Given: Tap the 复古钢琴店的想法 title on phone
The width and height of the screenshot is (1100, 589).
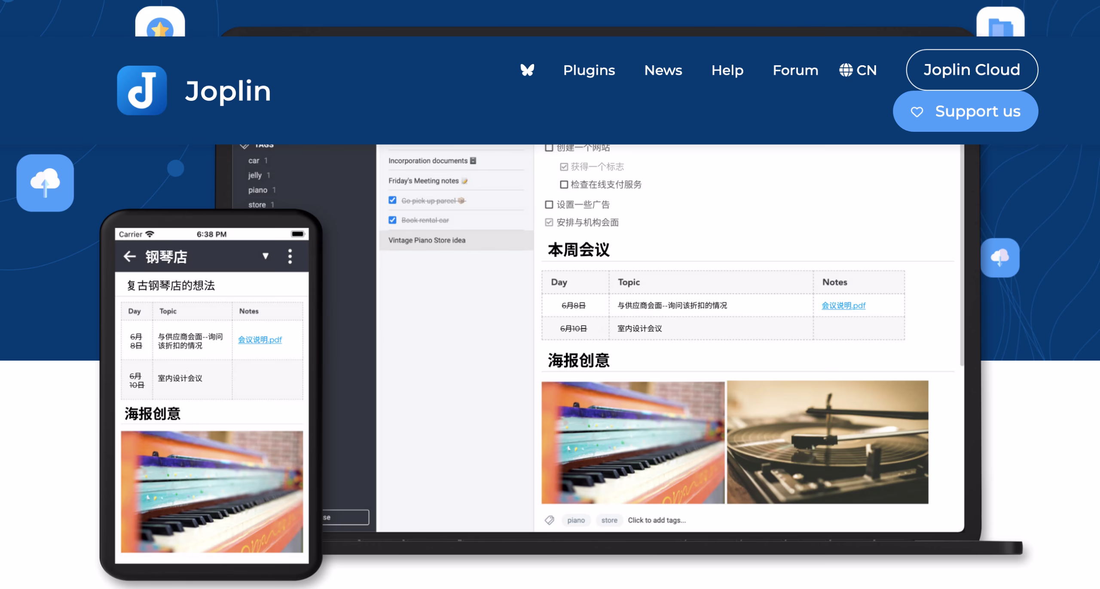Looking at the screenshot, I should (171, 285).
